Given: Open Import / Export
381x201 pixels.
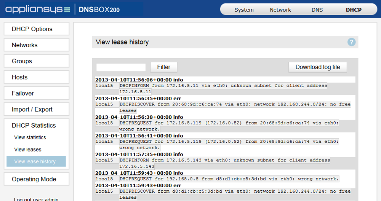Looking at the screenshot, I should 37,109.
